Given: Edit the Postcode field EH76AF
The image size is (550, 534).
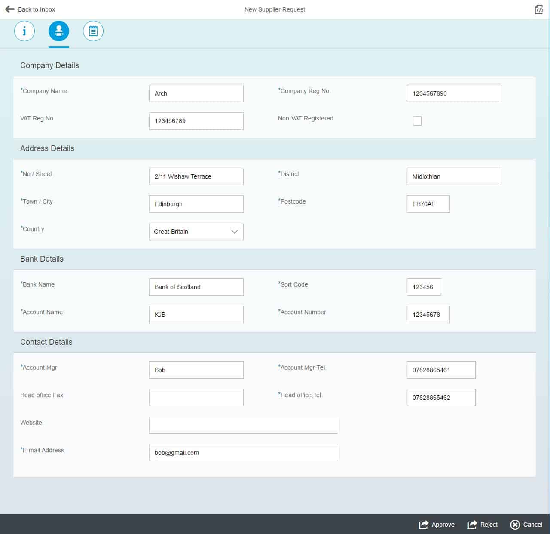Looking at the screenshot, I should 428,204.
